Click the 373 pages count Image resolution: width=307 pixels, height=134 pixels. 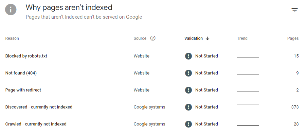pos(295,107)
